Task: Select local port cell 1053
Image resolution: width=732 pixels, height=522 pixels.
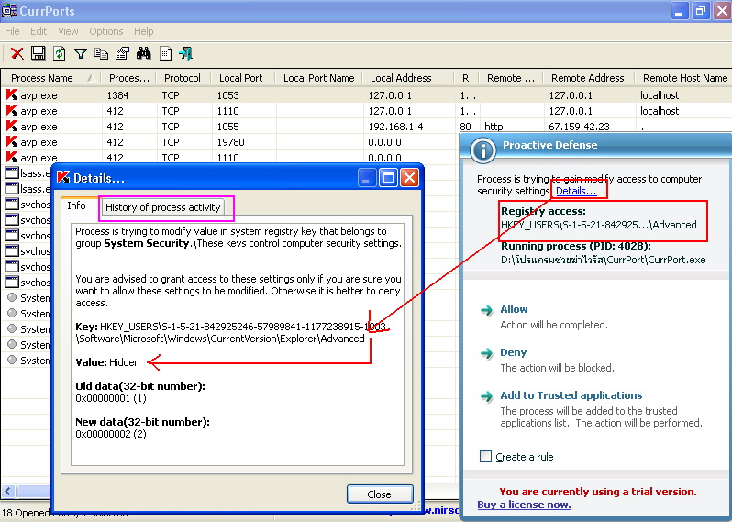Action: [x=228, y=95]
